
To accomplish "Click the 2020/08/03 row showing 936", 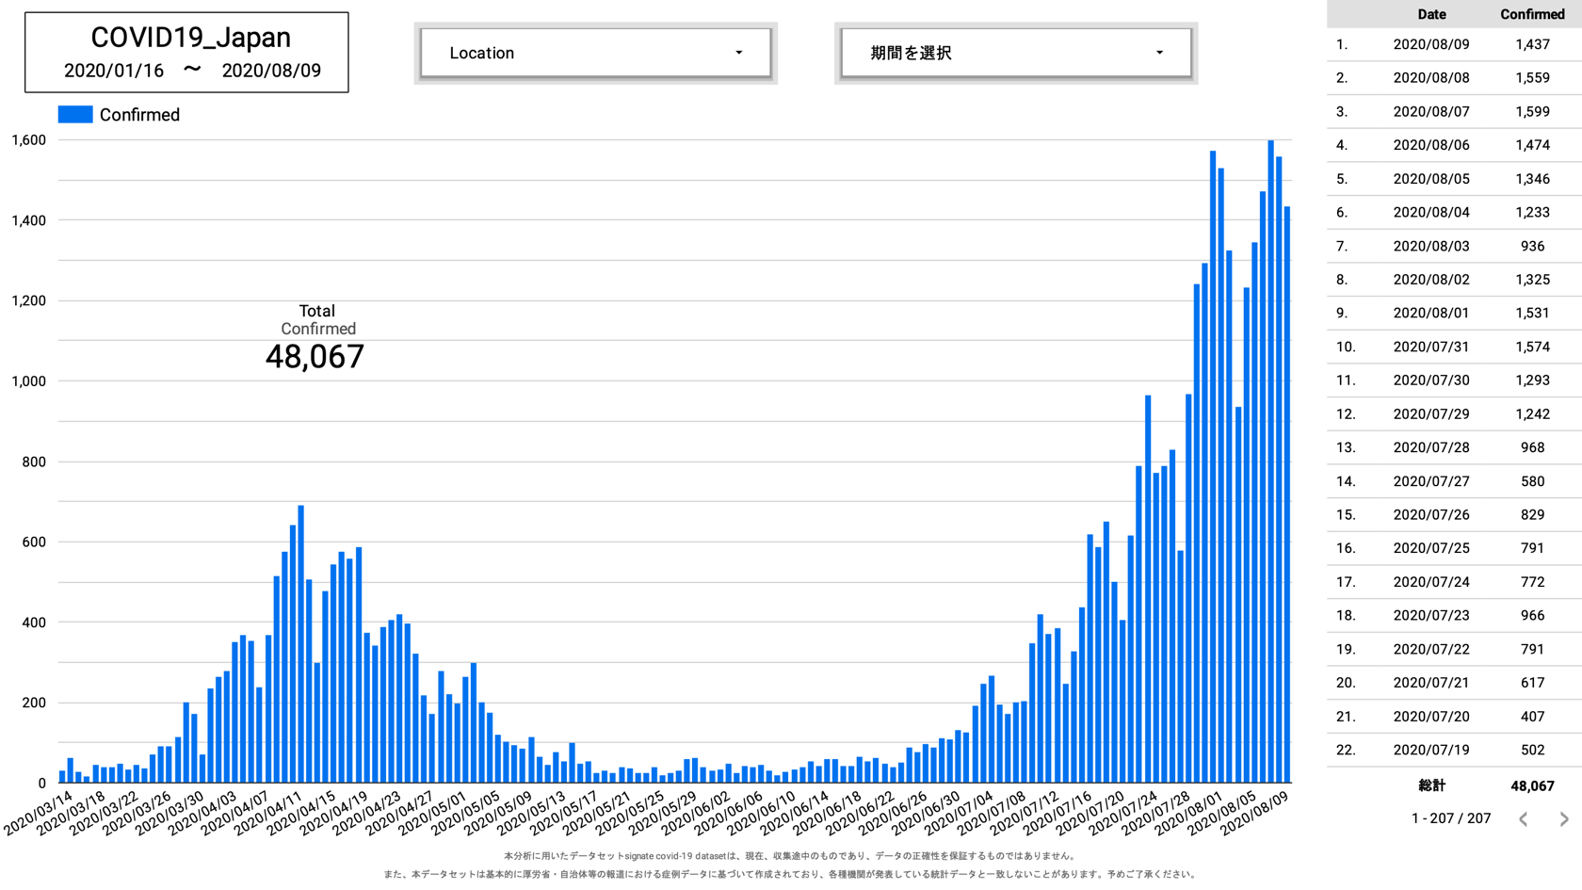I will (x=1454, y=246).
